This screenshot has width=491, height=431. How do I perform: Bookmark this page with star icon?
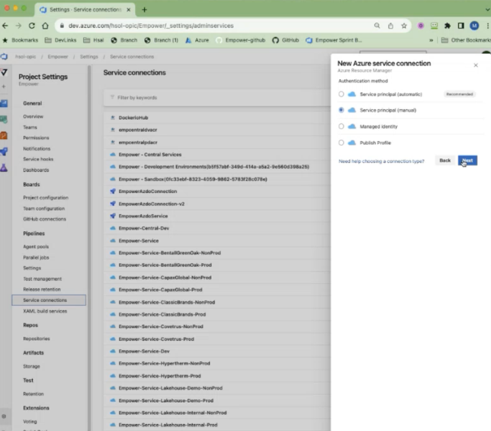tap(404, 26)
